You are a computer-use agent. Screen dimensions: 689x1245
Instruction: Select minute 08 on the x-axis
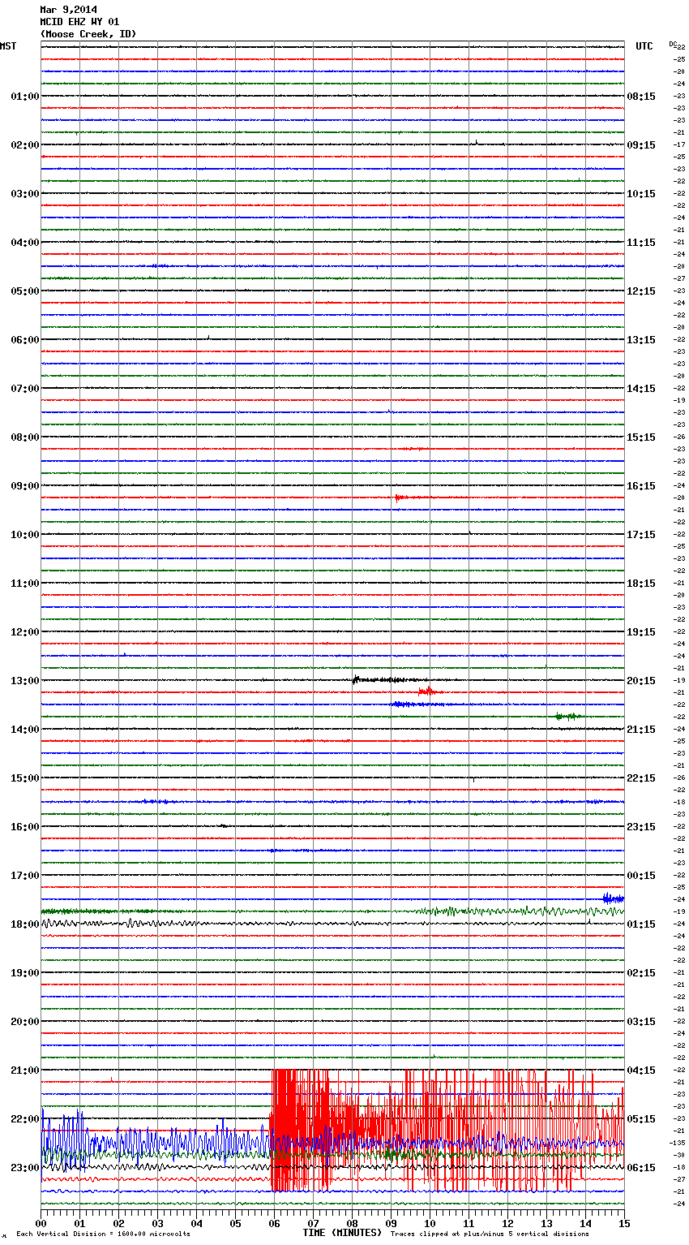click(352, 1223)
